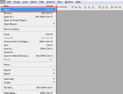Click the Distribute horizontal centers icon

116,7
